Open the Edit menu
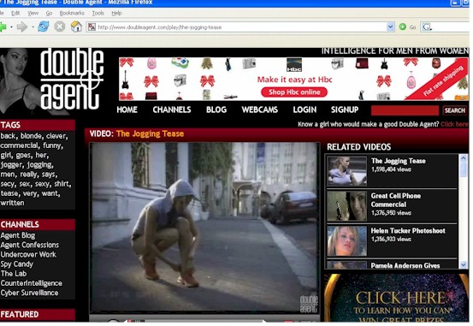The width and height of the screenshot is (473, 326). point(15,13)
